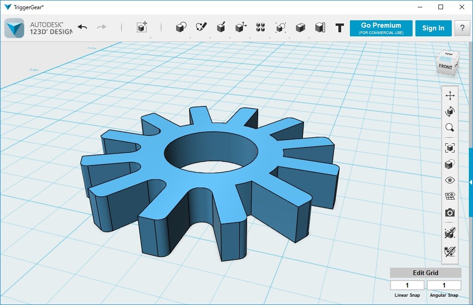Open the Combine tools menu

[x=301, y=28]
